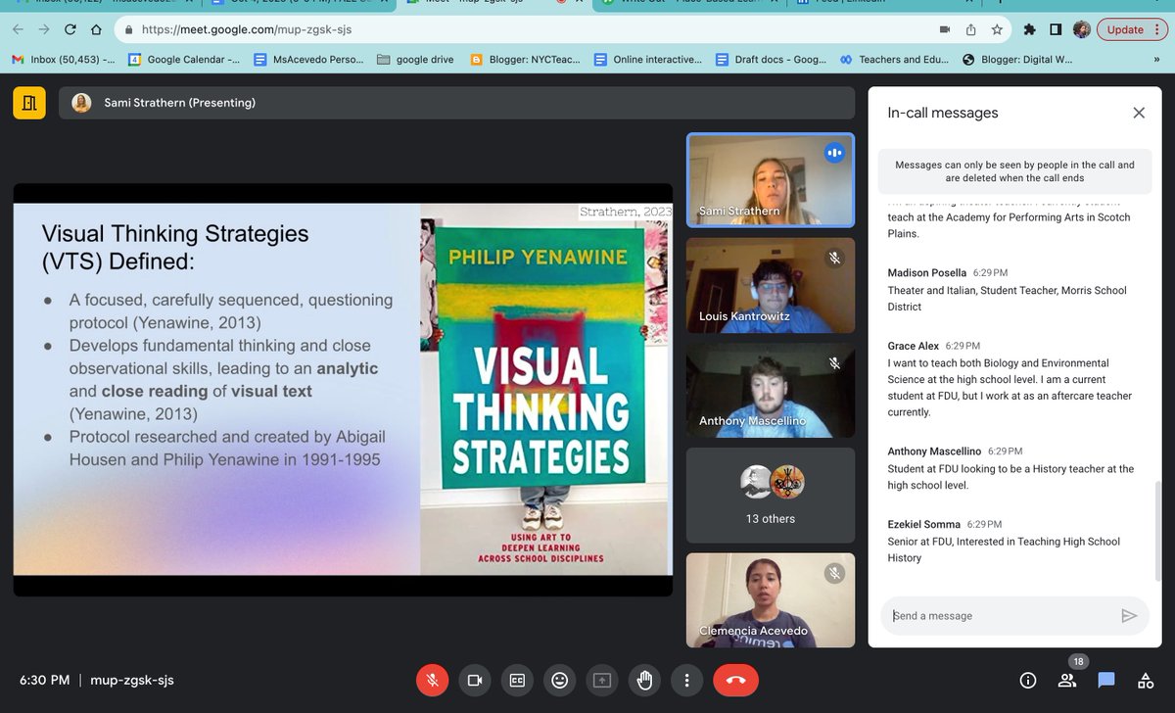Share this page from address bar
The height and width of the screenshot is (713, 1175).
pos(970,29)
